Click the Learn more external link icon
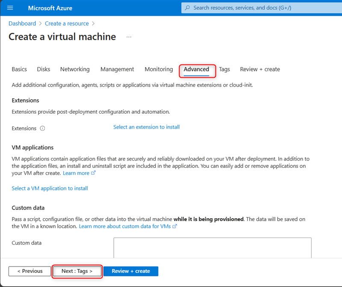342x287 pixels. click(93, 173)
